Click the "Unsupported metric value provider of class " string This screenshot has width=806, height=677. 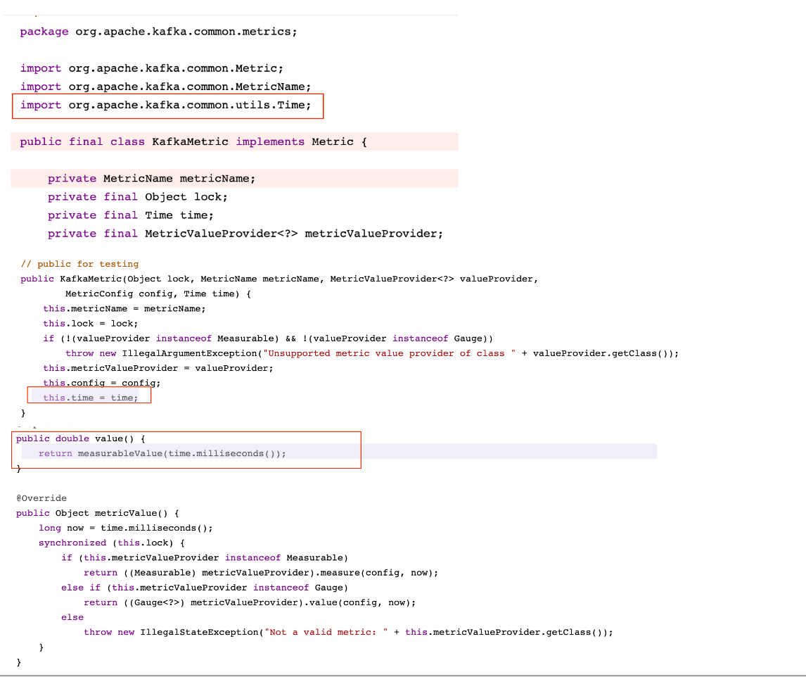(x=389, y=353)
